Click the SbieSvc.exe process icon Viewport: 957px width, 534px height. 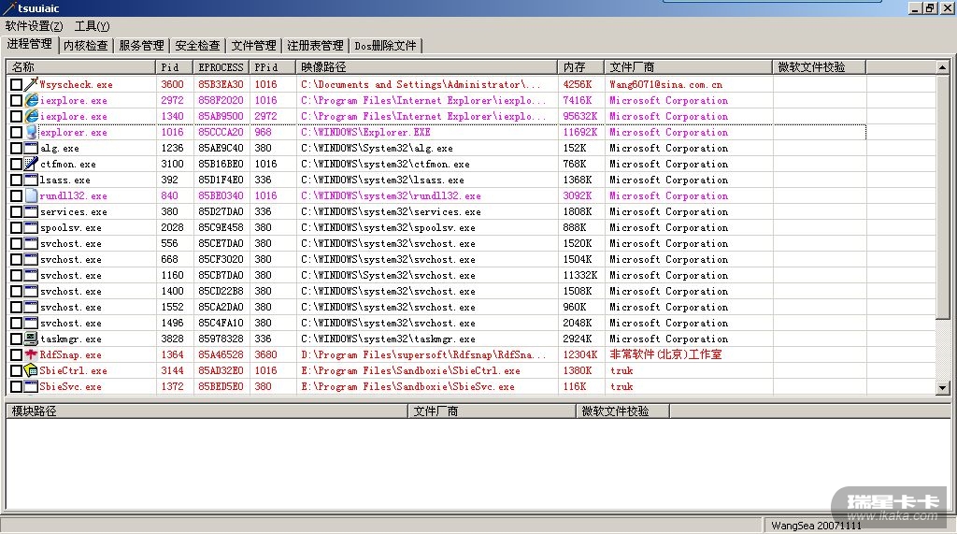[x=31, y=385]
